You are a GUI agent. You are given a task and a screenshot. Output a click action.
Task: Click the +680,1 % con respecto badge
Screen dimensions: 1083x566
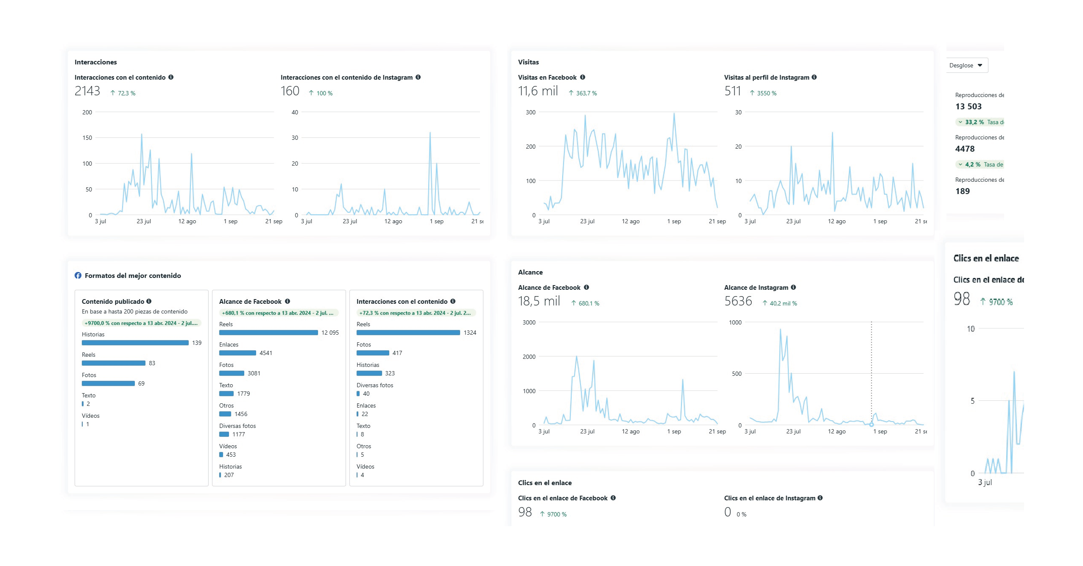click(278, 313)
